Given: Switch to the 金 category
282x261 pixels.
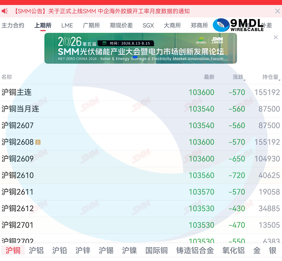Looking at the screenshot, I should [x=257, y=250].
